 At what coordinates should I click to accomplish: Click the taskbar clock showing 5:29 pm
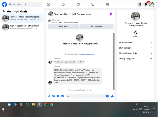click(x=147, y=109)
